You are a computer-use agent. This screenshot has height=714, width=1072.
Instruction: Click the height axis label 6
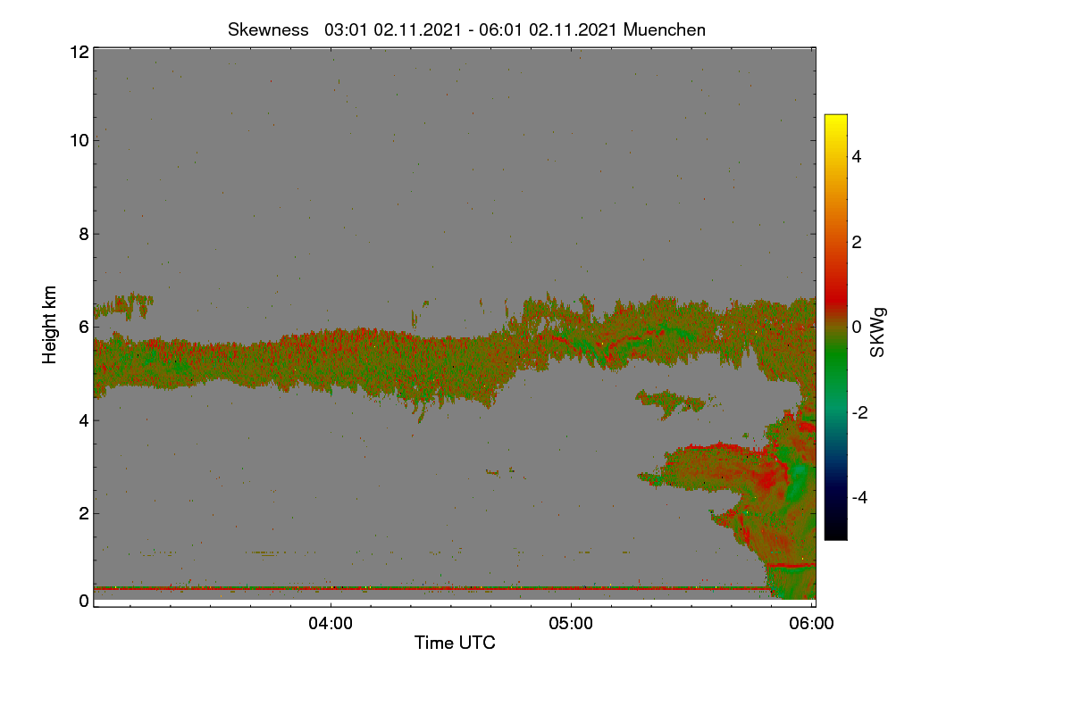(x=84, y=327)
